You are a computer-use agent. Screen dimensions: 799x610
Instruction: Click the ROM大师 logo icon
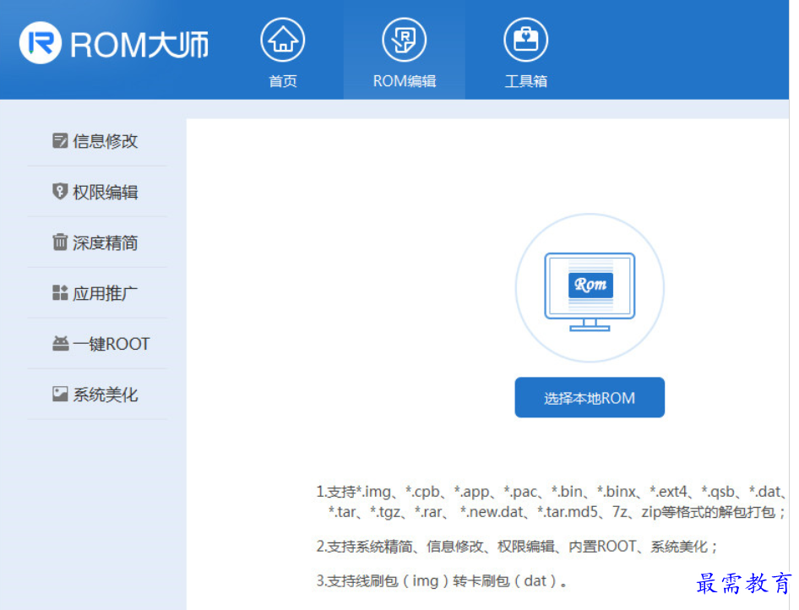[x=41, y=43]
